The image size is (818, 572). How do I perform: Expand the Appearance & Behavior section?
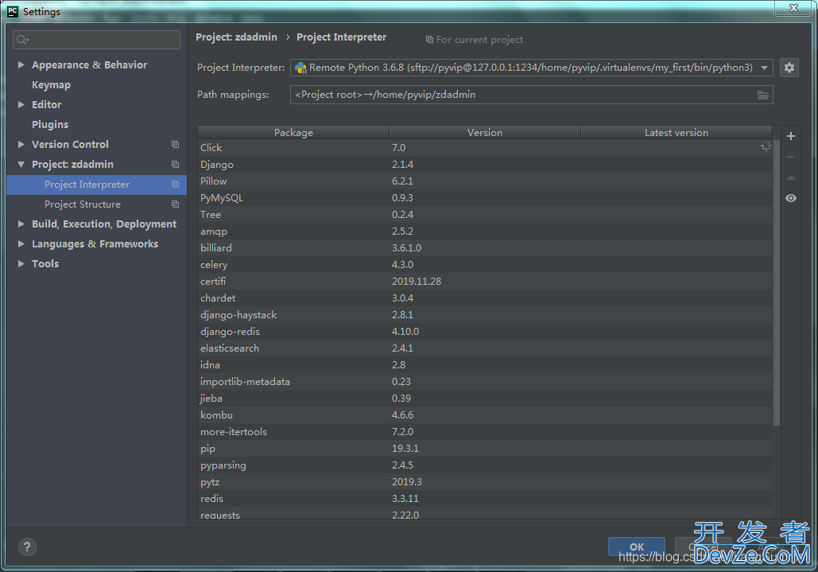pos(21,64)
